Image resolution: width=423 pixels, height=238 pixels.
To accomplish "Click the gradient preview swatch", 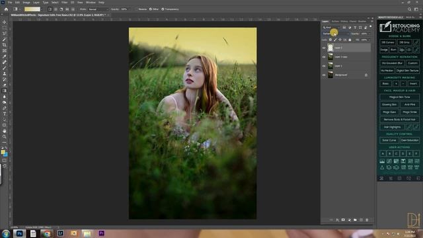I will (x=32, y=9).
